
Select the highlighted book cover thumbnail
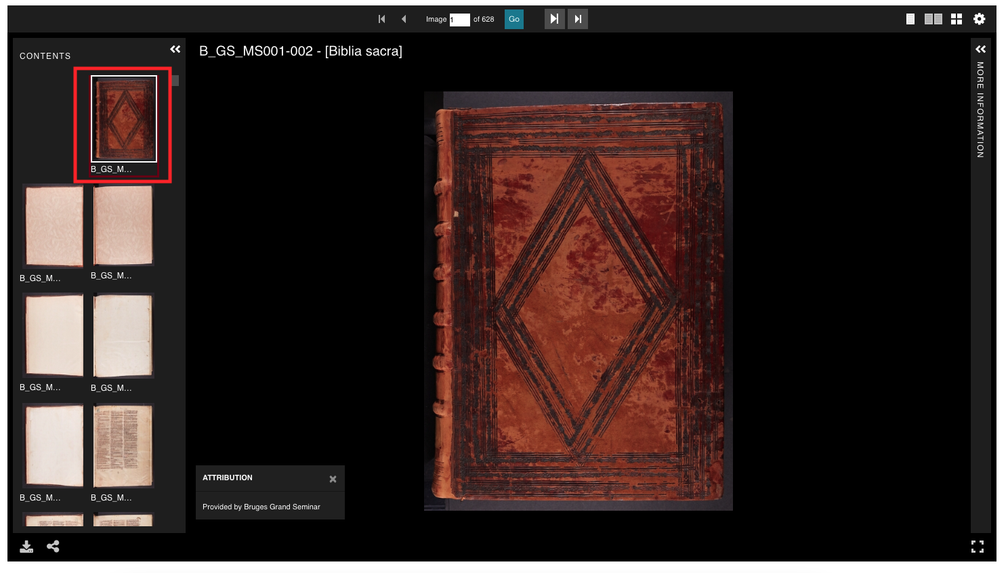[x=123, y=119]
